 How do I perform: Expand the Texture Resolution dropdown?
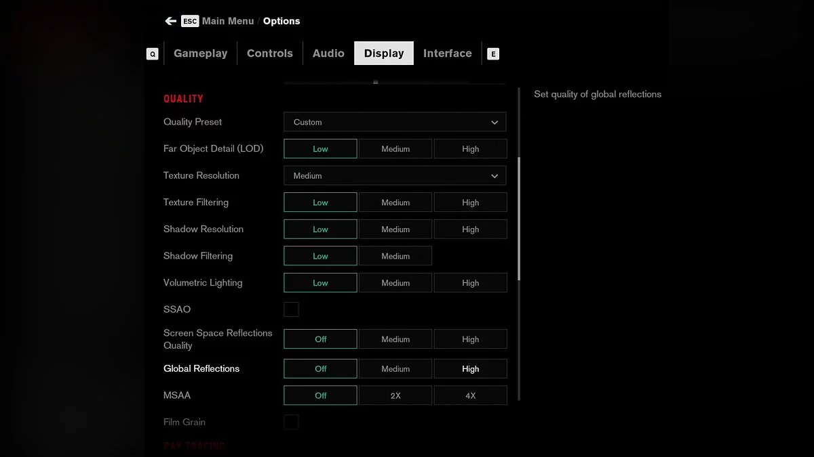pyautogui.click(x=395, y=176)
